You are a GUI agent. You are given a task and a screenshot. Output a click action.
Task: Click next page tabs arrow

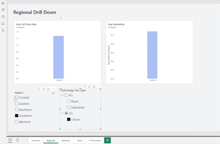pyautogui.click(x=26, y=140)
